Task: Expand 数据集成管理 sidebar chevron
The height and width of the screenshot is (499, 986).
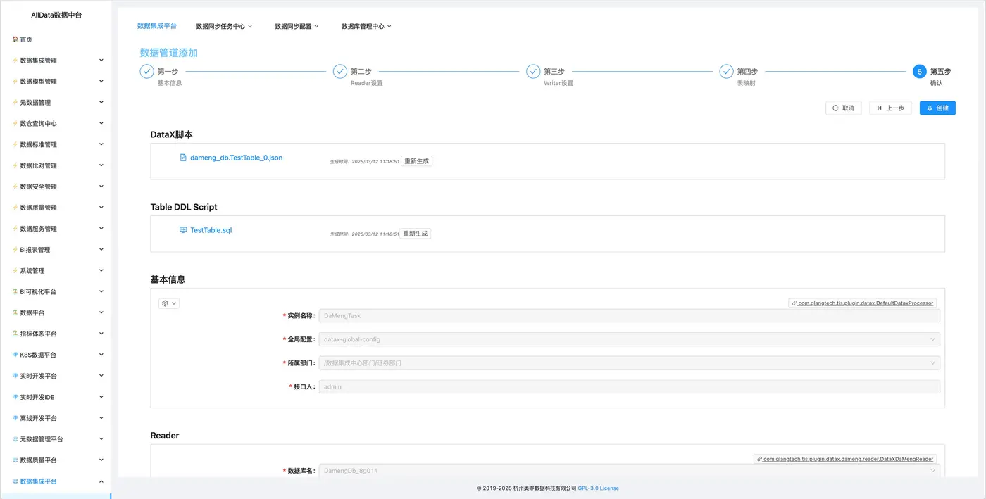Action: click(x=101, y=61)
